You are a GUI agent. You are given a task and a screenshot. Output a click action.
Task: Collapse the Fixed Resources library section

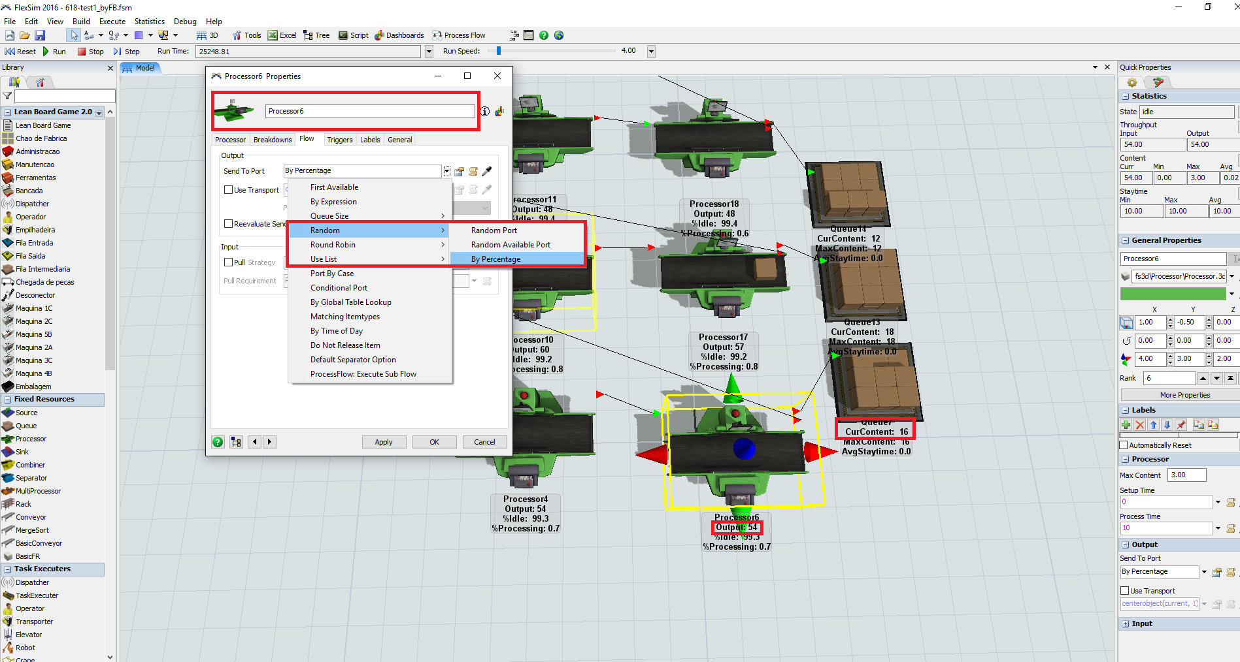click(8, 400)
